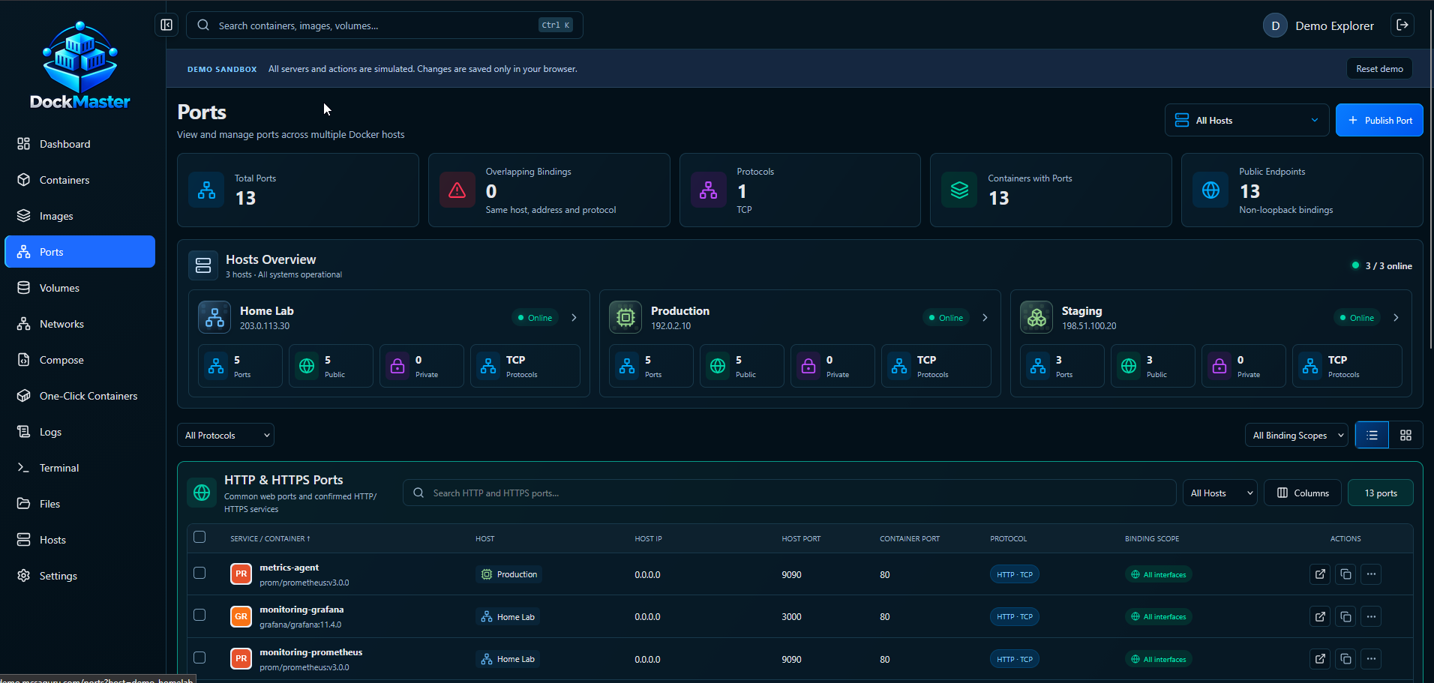The width and height of the screenshot is (1434, 683).
Task: Click the HTTP & HTTPS Ports globe icon
Action: click(202, 493)
